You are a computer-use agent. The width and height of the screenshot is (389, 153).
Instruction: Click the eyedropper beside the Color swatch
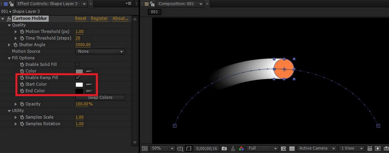(89, 71)
